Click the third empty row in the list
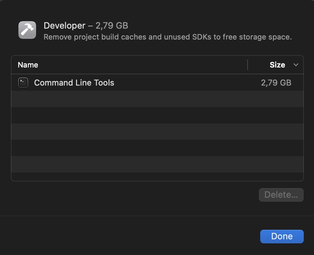The image size is (314, 255). [x=157, y=132]
